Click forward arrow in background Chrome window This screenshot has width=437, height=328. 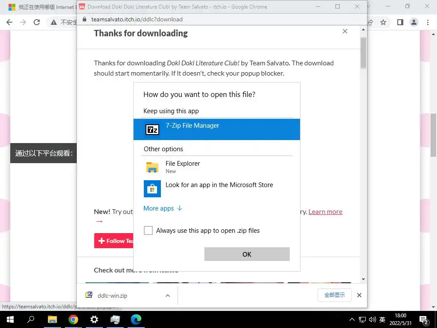[x=23, y=22]
